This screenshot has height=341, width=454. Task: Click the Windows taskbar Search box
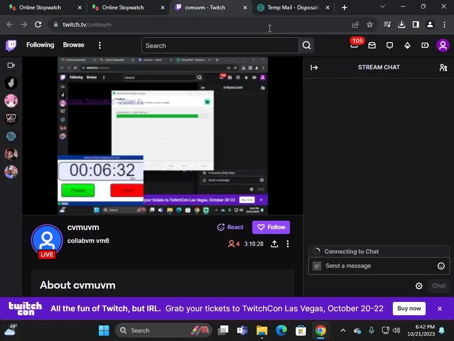click(x=164, y=330)
